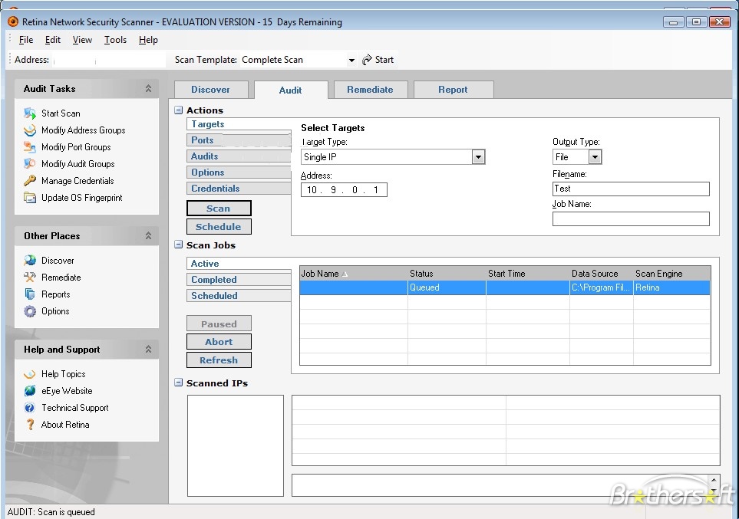Click the Discover globe icon in Other Places
Screen dimensions: 739x519
(30, 261)
